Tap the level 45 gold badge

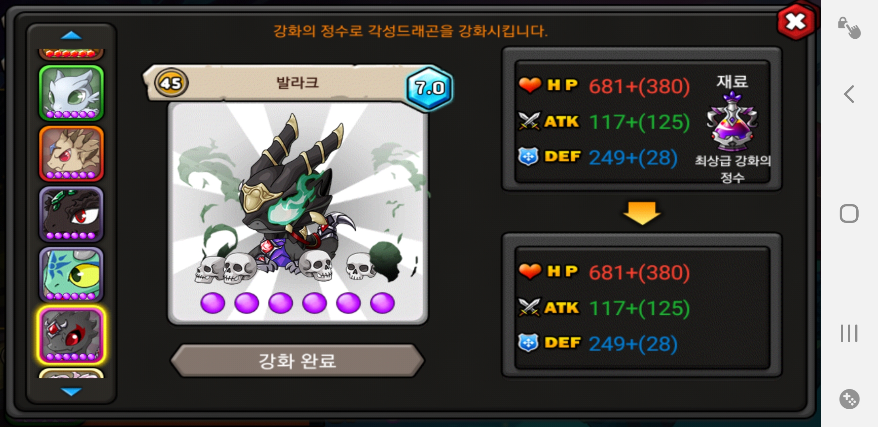[171, 83]
